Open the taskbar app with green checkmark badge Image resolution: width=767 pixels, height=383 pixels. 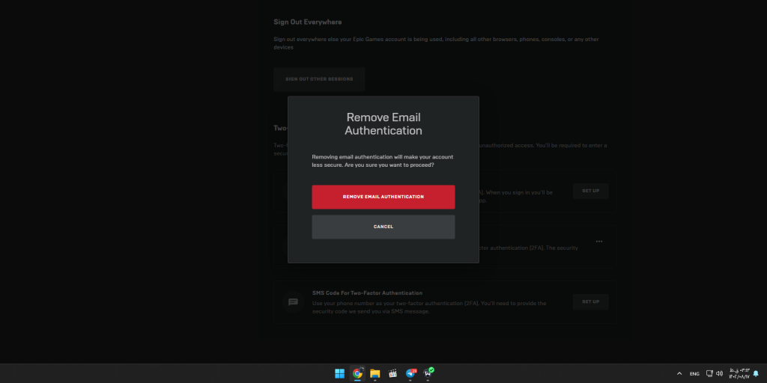click(x=428, y=373)
